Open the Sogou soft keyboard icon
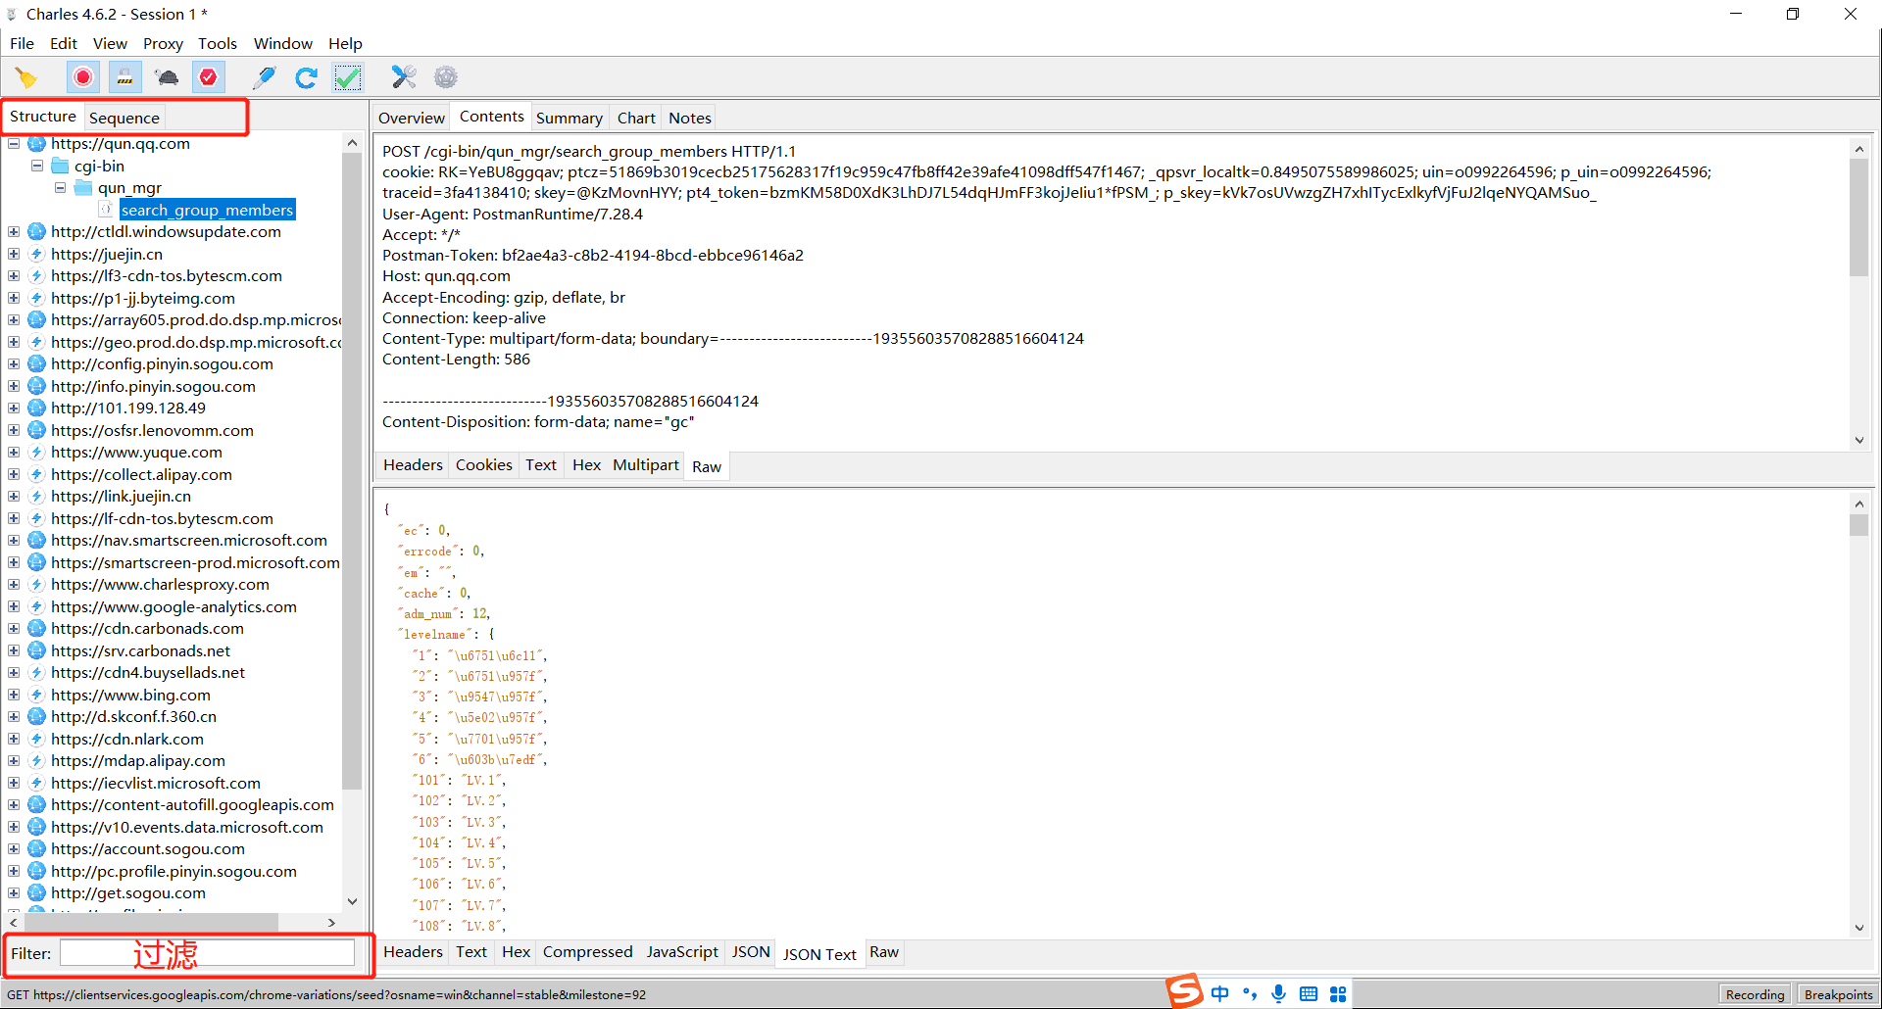 click(1308, 994)
